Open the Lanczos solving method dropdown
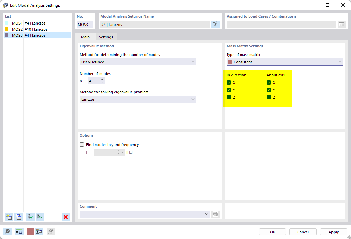Image resolution: width=351 pixels, height=239 pixels. (138, 99)
